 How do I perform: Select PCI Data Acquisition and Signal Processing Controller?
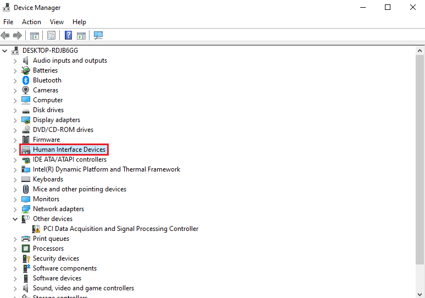point(121,229)
